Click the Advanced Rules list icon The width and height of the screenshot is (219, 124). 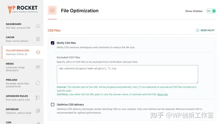pos(38,98)
